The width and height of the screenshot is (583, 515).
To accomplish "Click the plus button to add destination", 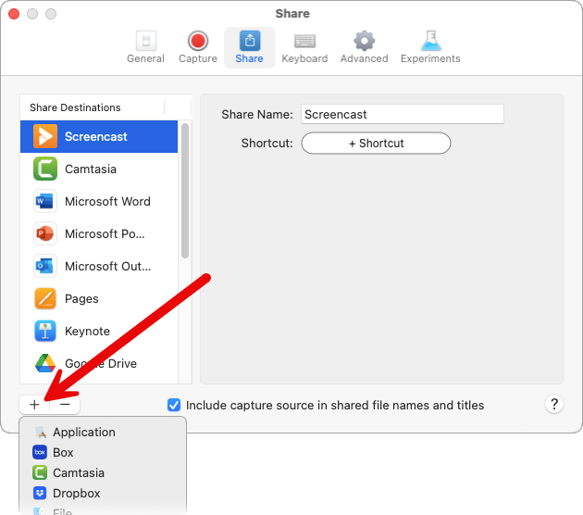I will [x=34, y=405].
